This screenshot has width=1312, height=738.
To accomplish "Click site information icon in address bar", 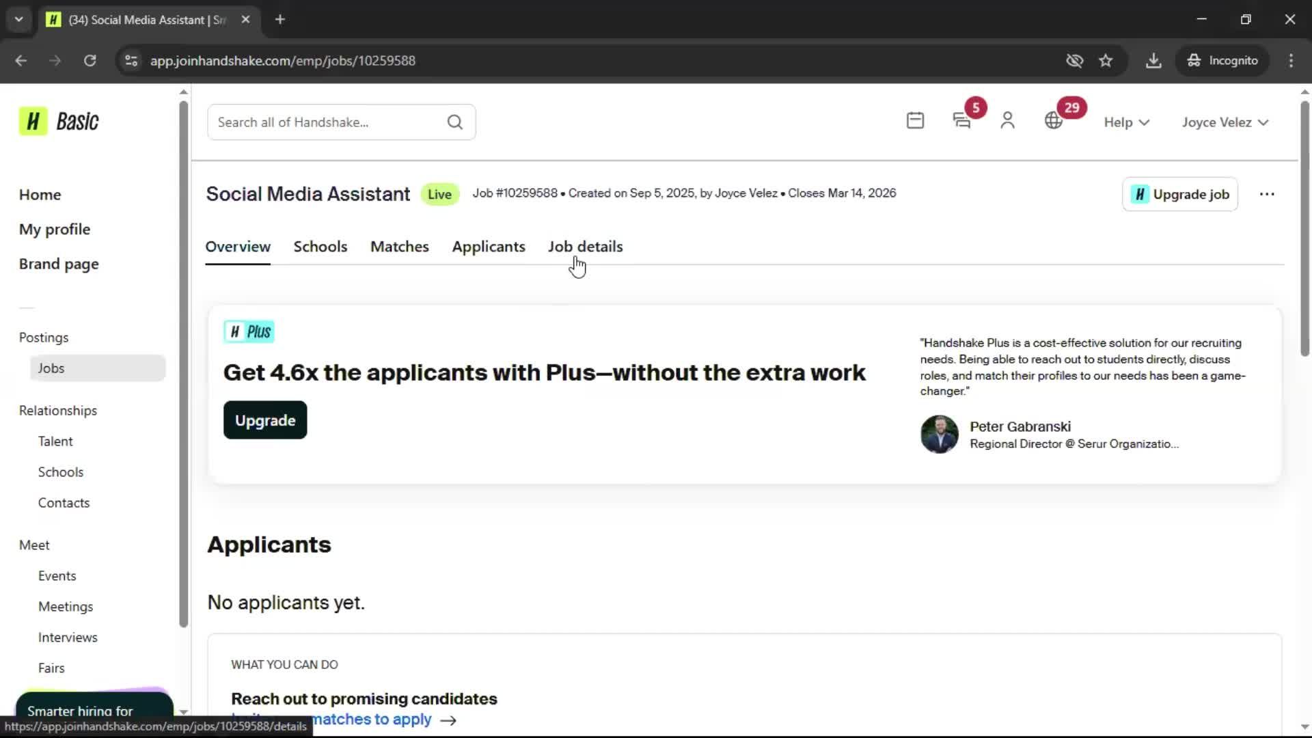I will [131, 60].
